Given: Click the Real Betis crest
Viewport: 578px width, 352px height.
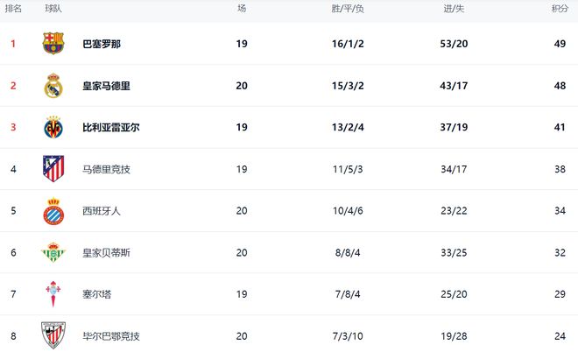Looking at the screenshot, I should [53, 253].
